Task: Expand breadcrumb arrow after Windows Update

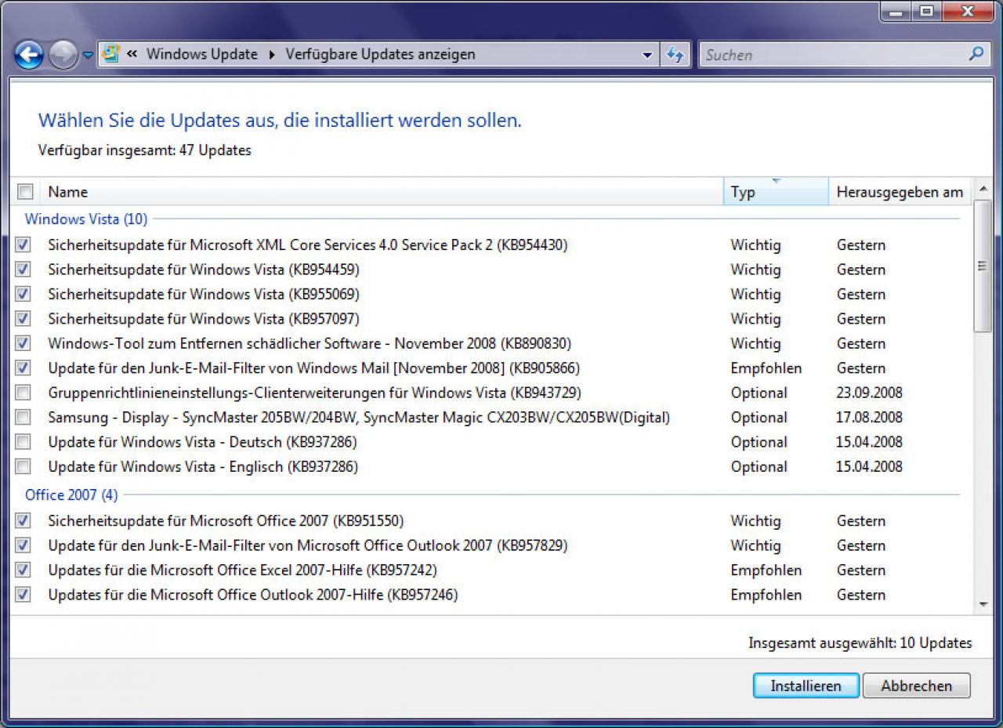Action: [272, 55]
